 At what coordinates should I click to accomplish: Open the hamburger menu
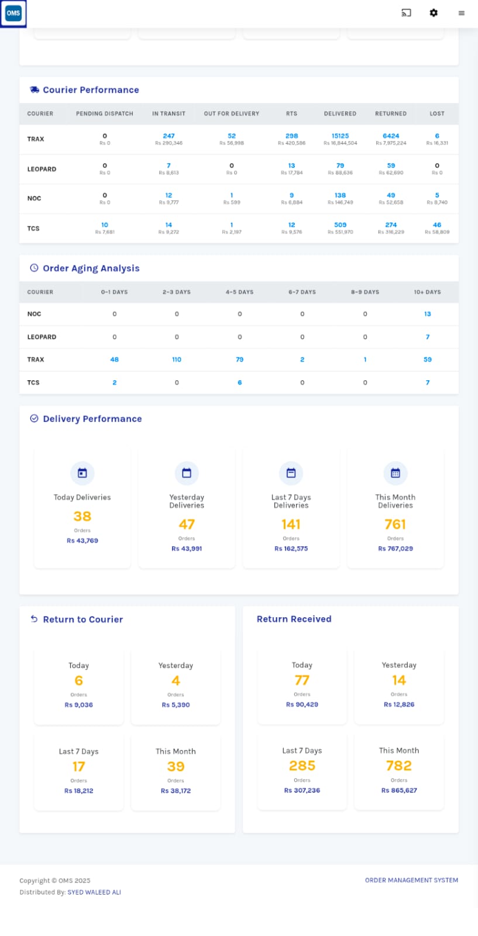[461, 13]
